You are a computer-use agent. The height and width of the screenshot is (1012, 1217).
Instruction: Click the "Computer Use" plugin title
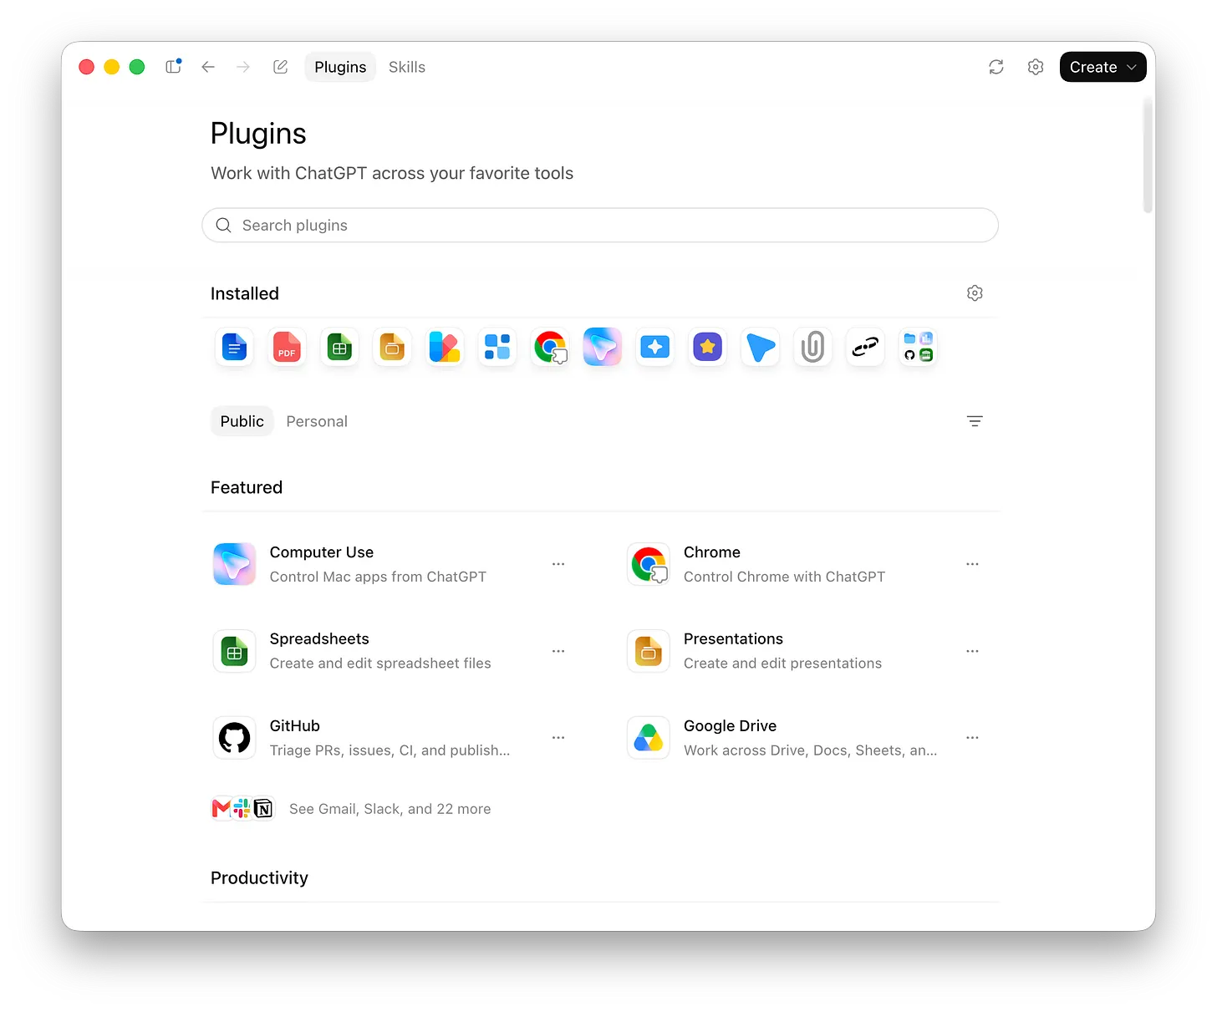(x=322, y=552)
